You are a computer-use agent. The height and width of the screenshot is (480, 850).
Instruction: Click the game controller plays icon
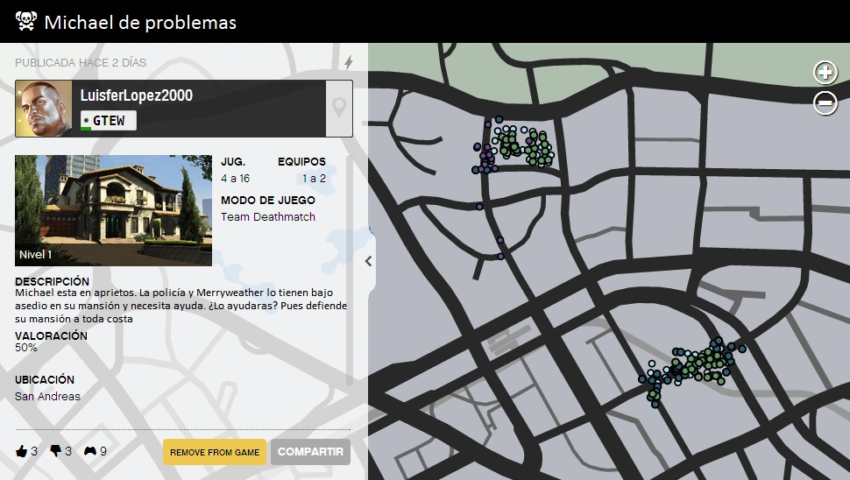tap(90, 451)
